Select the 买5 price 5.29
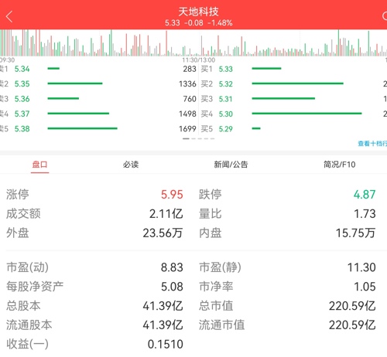Image resolution: width=387 pixels, height=357 pixels. tap(226, 129)
